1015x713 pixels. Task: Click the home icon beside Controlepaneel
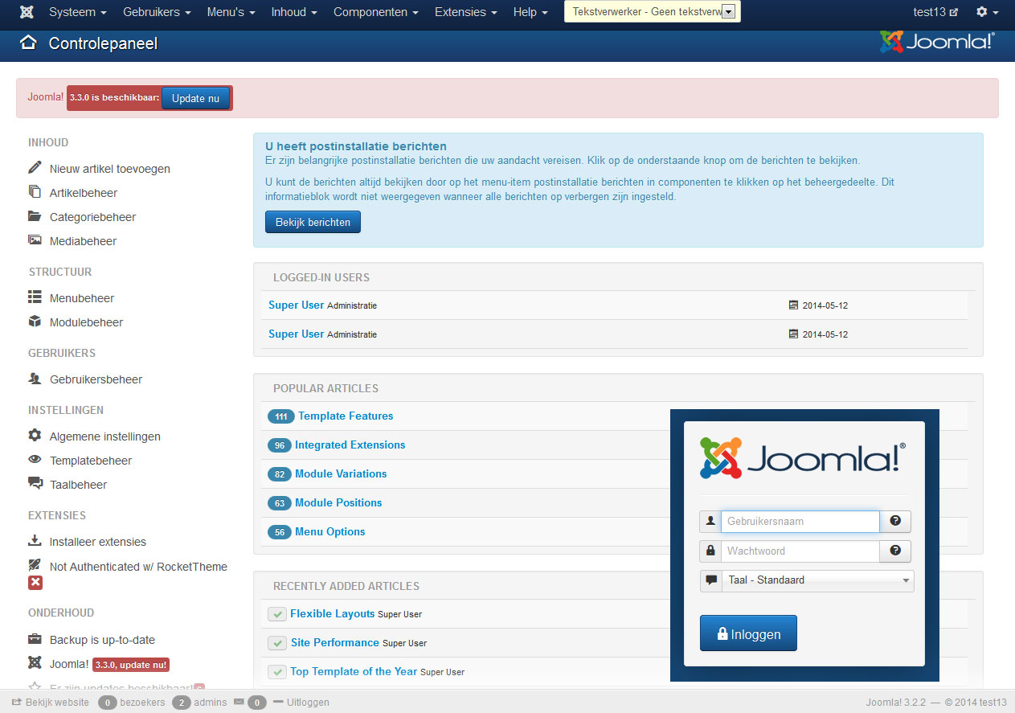point(29,43)
